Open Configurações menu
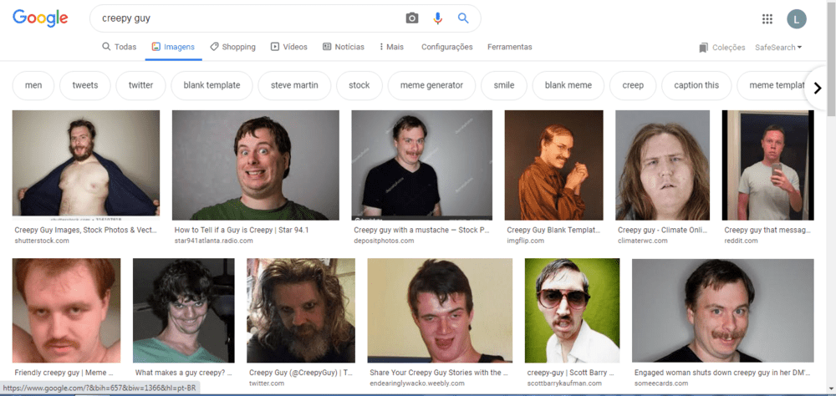836x396 pixels. 446,47
